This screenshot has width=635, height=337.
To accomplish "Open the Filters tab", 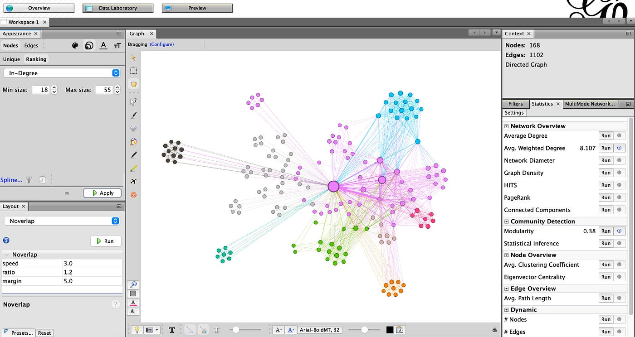I will coord(515,104).
